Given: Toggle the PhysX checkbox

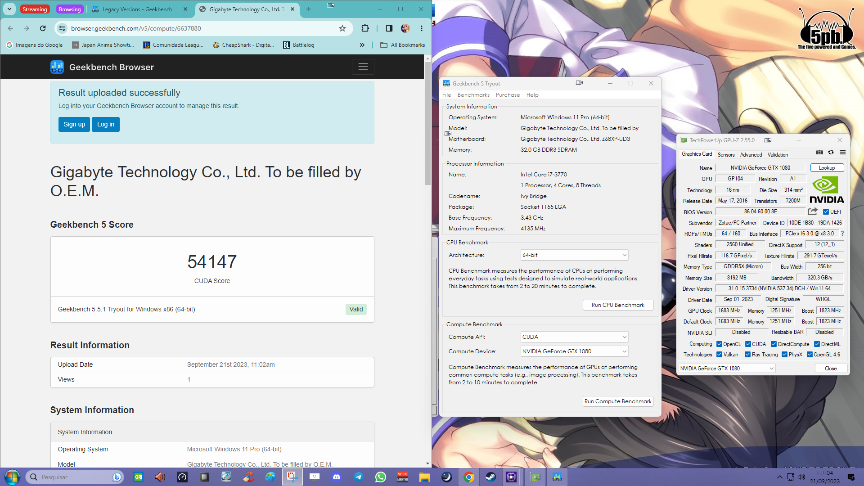Looking at the screenshot, I should tap(784, 355).
